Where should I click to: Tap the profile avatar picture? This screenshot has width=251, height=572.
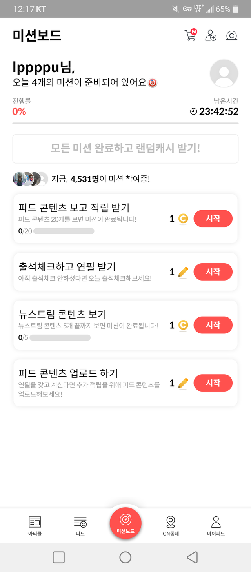[x=224, y=73]
